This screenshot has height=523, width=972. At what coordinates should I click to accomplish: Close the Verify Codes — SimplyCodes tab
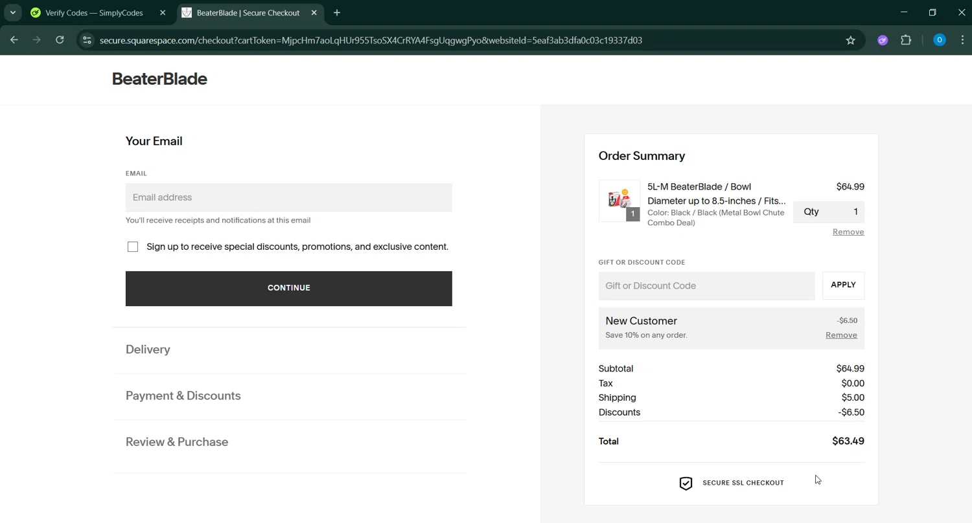click(163, 13)
